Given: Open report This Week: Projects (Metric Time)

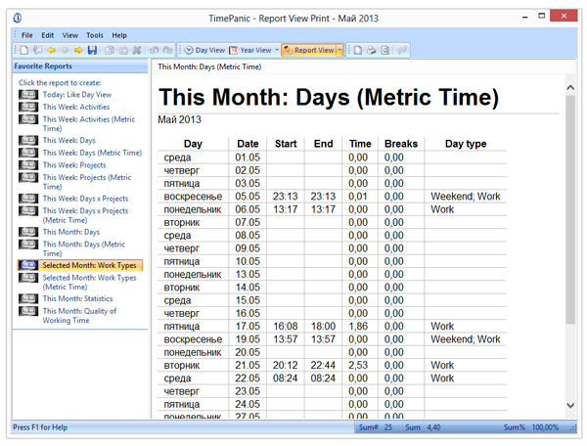Looking at the screenshot, I should (x=87, y=182).
